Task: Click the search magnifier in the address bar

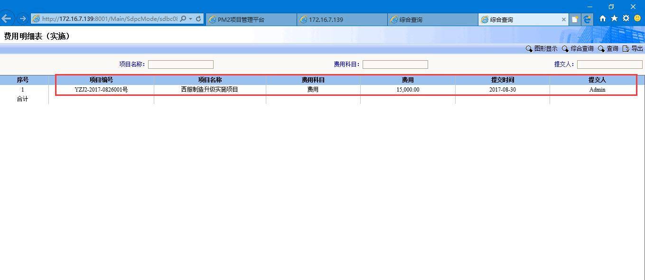Action: pos(183,19)
